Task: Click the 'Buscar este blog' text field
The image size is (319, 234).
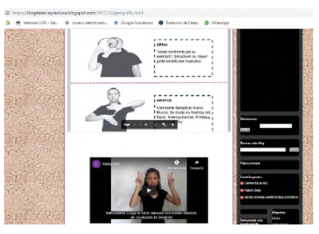Action: pos(264,150)
